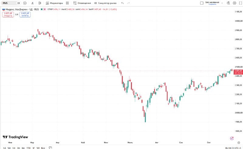Open quick search magnifier icon at top right
Viewport: 243px width, 149px height.
228,3
